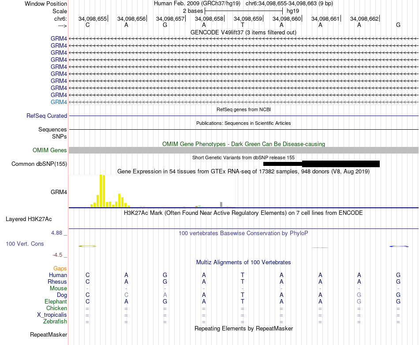Click the gray GTEx expression bar
The height and width of the screenshot is (345, 419).
click(221, 204)
